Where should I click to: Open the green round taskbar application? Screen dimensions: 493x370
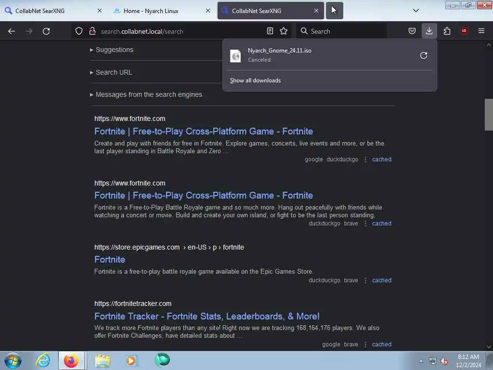[162, 360]
